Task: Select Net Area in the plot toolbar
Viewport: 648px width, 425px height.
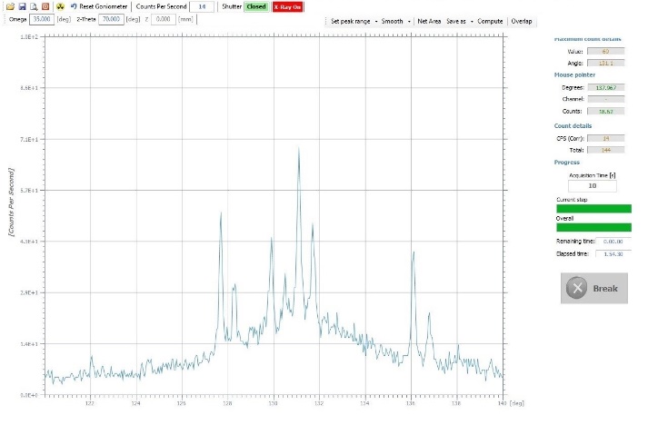Action: 429,21
